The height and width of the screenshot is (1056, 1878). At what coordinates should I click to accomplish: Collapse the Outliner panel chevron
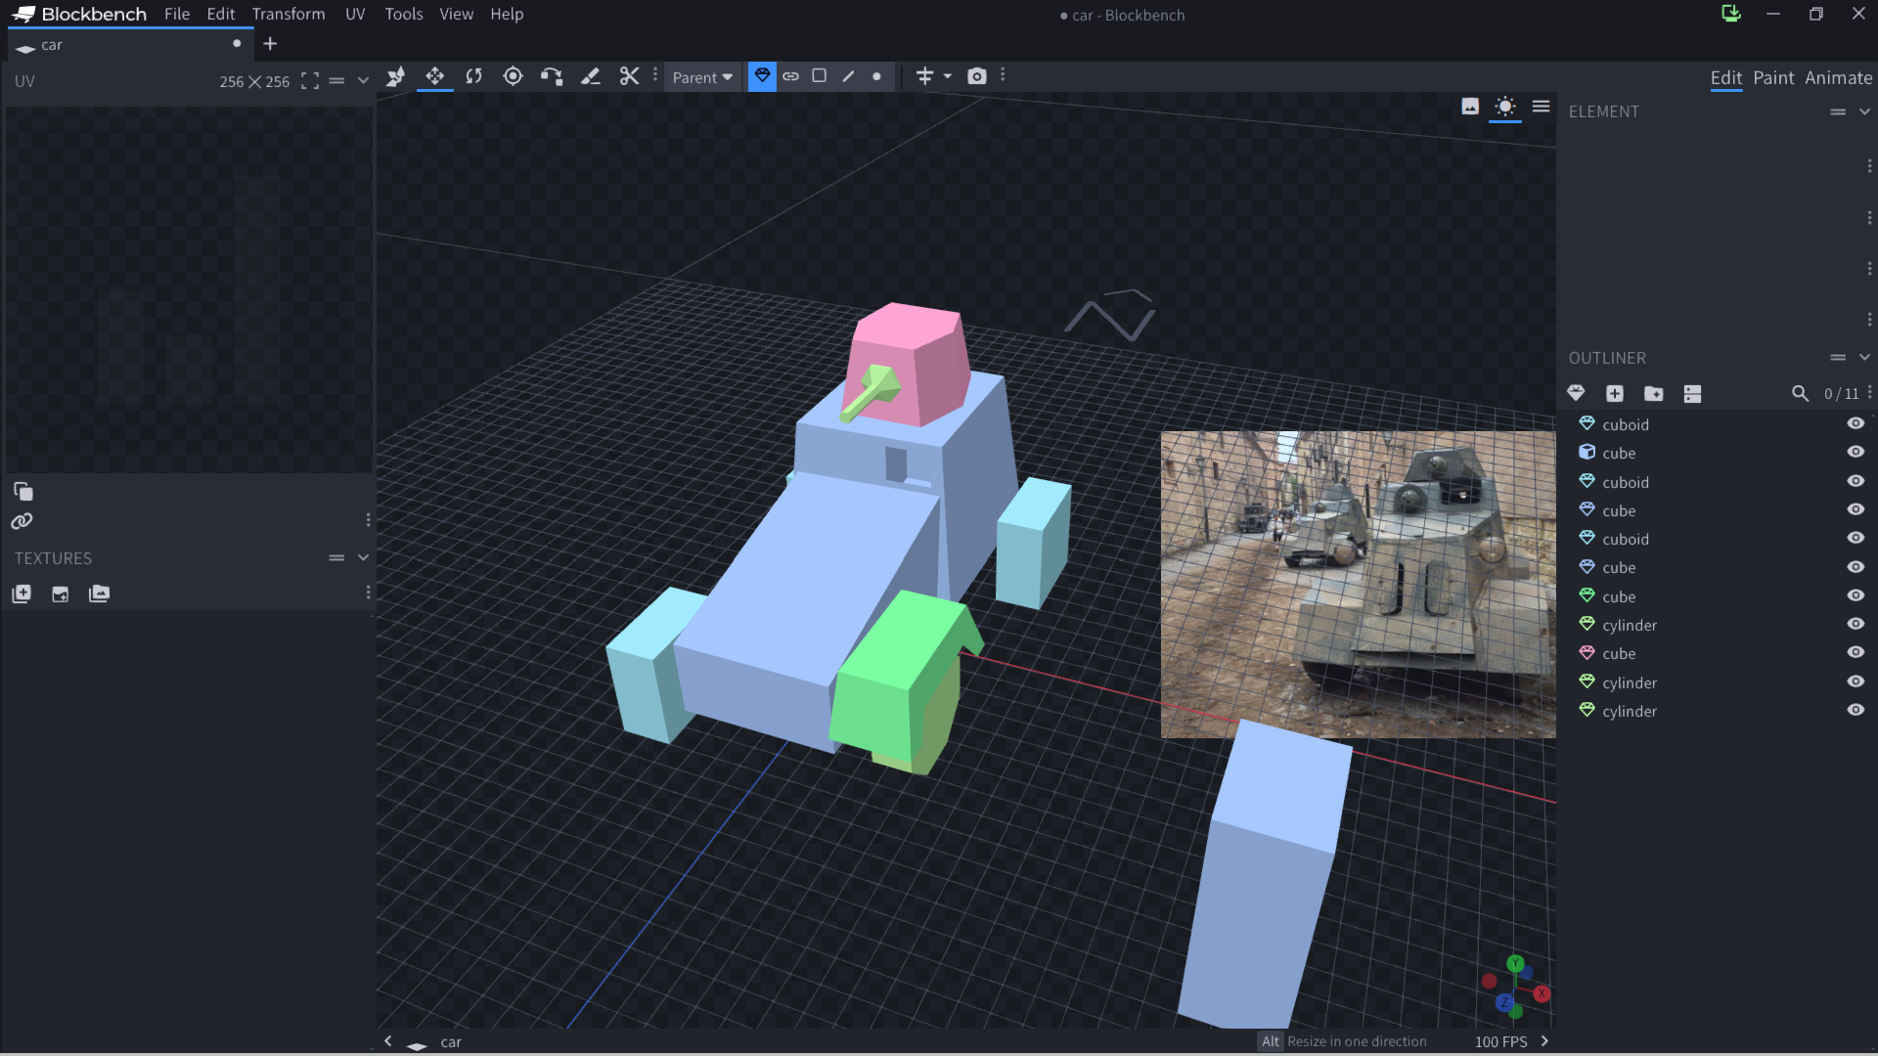pos(1864,358)
